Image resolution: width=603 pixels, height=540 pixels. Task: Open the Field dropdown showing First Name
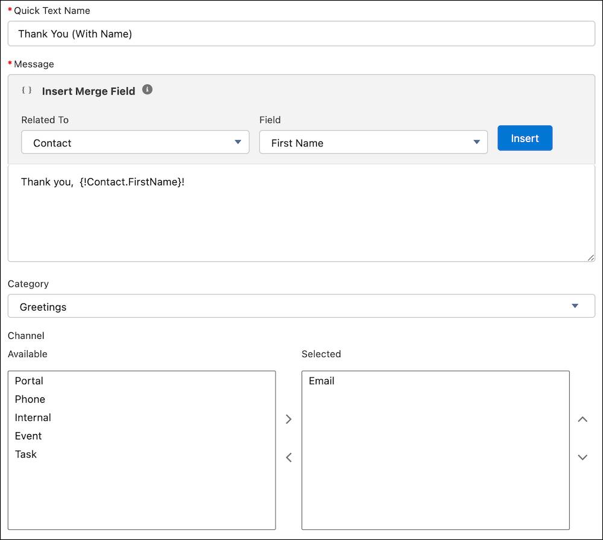[x=373, y=142]
